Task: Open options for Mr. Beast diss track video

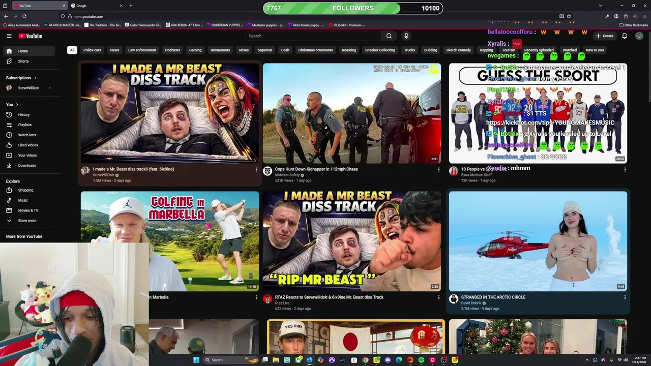Action: pos(256,170)
